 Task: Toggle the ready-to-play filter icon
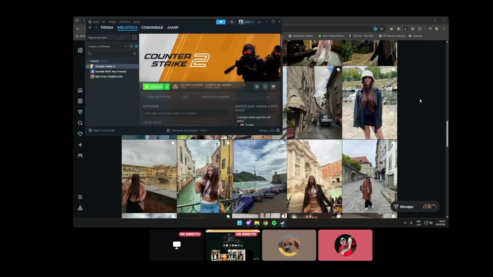coord(136,46)
